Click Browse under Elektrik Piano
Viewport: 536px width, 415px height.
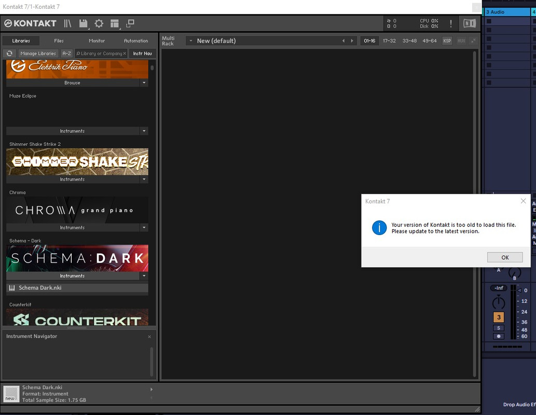pyautogui.click(x=73, y=82)
